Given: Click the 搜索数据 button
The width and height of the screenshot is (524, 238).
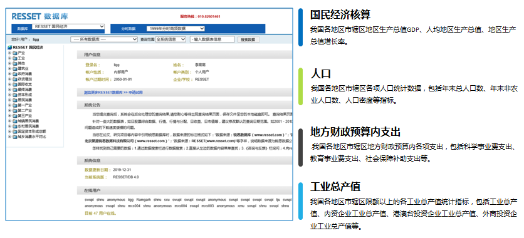Looking at the screenshot, I should tap(248, 39).
